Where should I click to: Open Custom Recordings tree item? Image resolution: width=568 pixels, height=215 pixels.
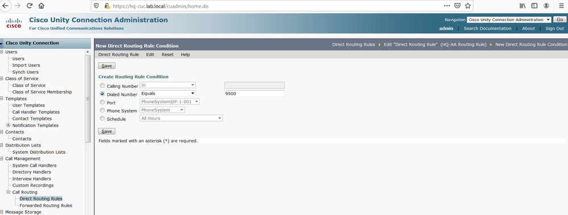pos(33,186)
